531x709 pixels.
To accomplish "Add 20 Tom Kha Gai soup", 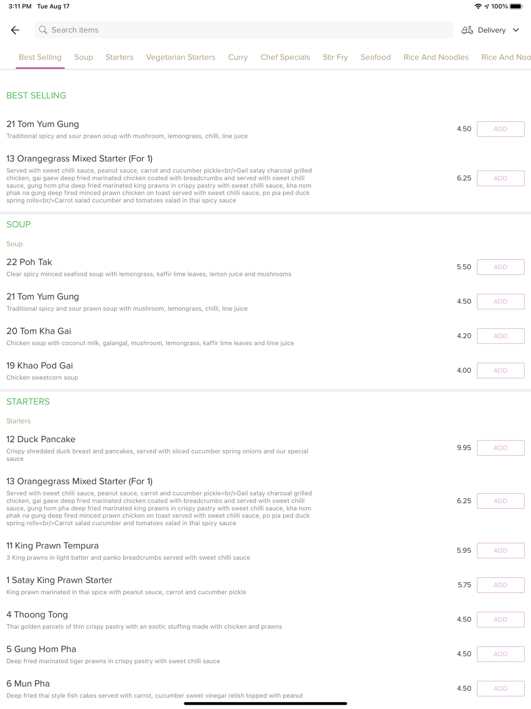I will click(500, 336).
